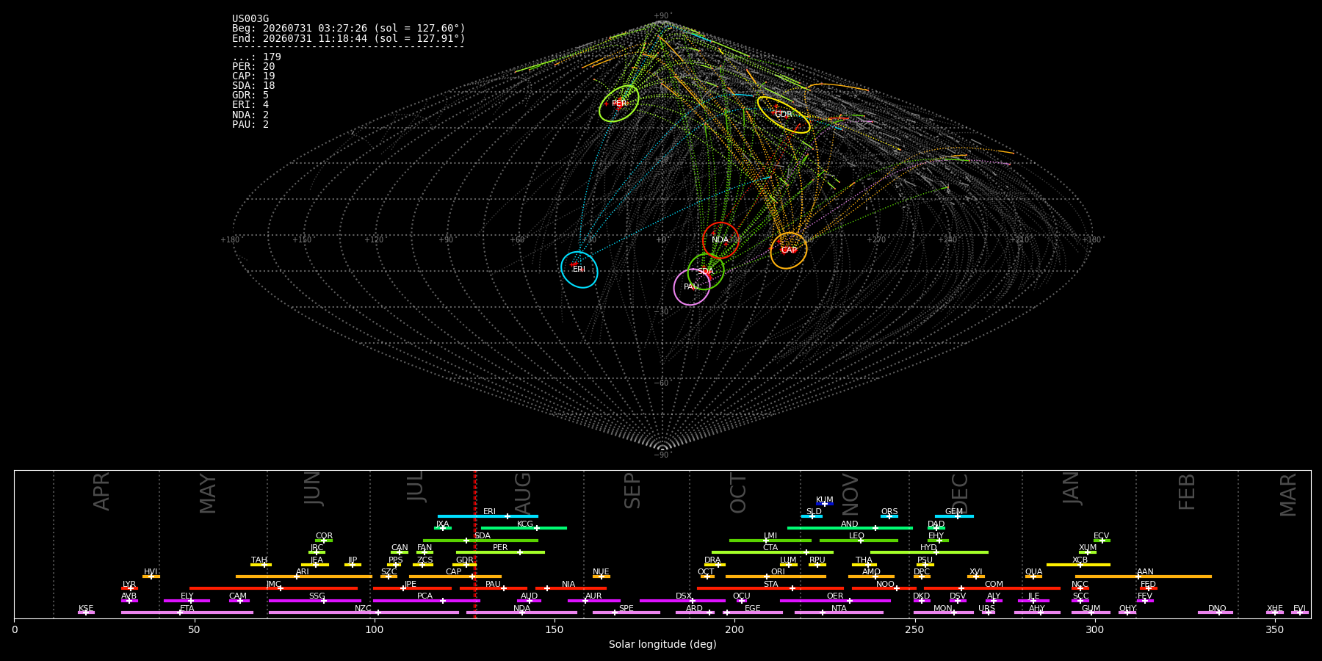
Task: Click the GDR radiant ellipse
Action: tap(784, 115)
